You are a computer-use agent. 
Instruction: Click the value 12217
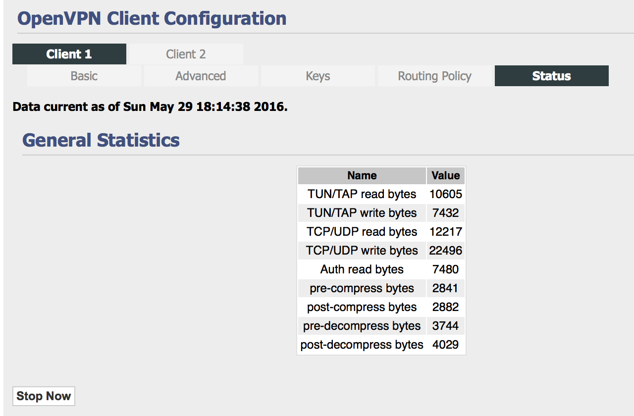(446, 232)
